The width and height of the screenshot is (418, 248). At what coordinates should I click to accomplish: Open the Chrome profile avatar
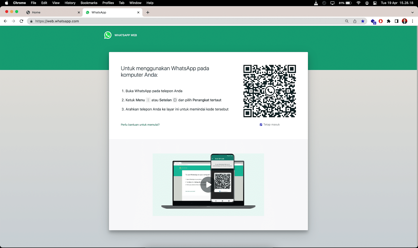[404, 21]
